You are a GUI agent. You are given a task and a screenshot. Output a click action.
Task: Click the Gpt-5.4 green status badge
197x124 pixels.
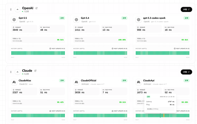tap(124, 18)
